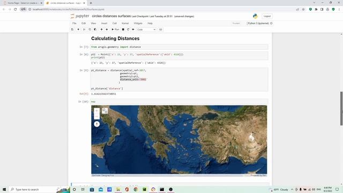The height and width of the screenshot is (193, 343).
Task: Click the pt_distance['distance'] line
Action: (x=107, y=88)
